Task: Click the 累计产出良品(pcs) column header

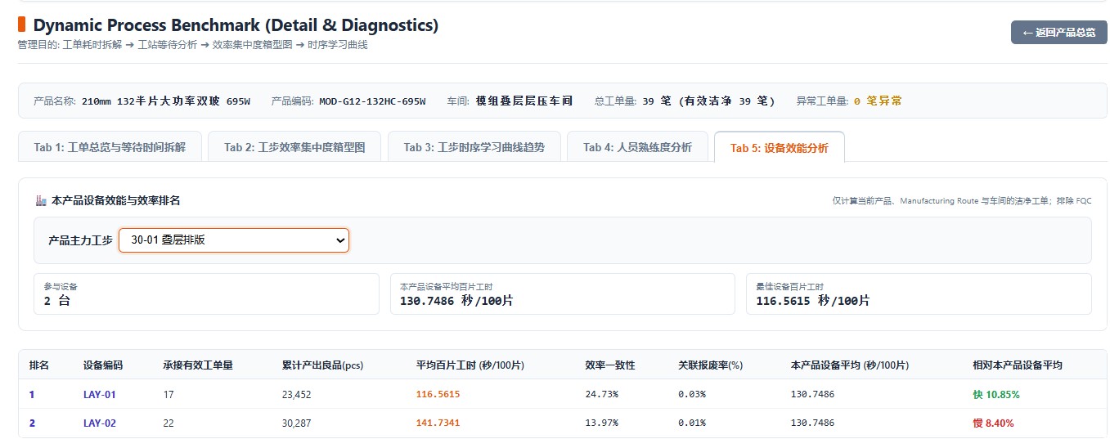Action: point(322,365)
